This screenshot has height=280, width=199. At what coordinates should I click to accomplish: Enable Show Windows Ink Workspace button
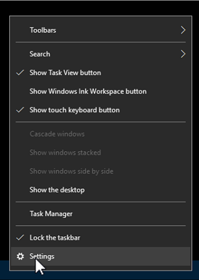coord(101,91)
